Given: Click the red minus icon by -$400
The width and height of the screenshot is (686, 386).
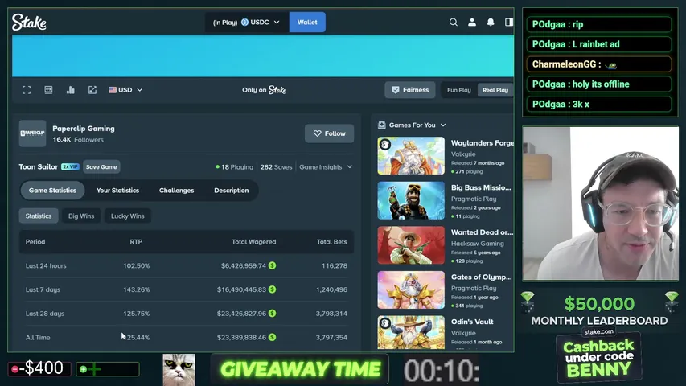Looking at the screenshot, I should (x=14, y=369).
